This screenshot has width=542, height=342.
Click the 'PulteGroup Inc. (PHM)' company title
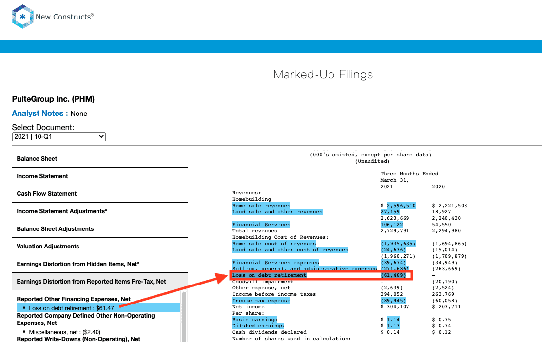click(x=53, y=99)
